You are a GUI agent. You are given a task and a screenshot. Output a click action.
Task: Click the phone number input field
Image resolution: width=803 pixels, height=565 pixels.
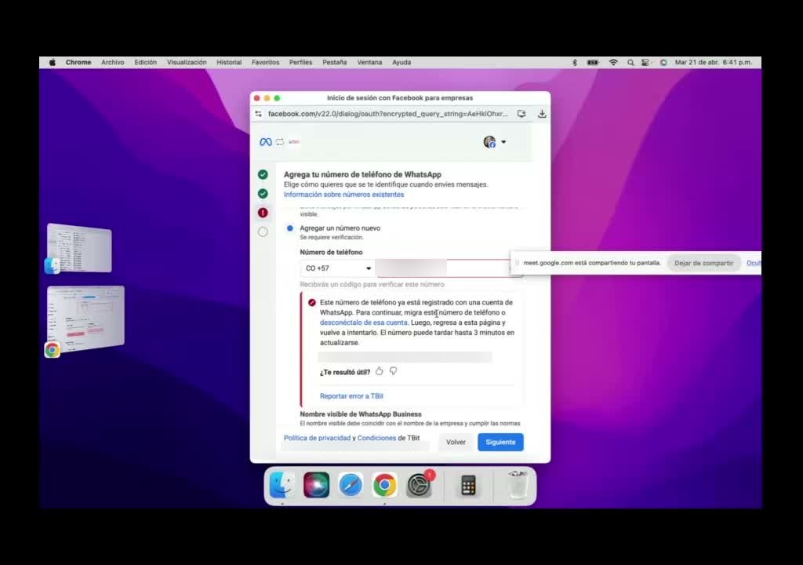(x=443, y=268)
